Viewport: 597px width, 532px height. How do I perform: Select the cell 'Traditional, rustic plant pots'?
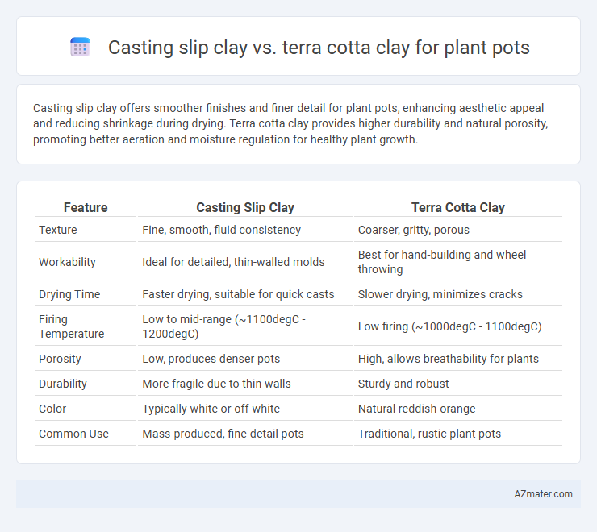(x=429, y=434)
